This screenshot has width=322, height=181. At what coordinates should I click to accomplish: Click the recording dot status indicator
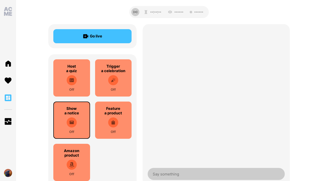(191, 12)
